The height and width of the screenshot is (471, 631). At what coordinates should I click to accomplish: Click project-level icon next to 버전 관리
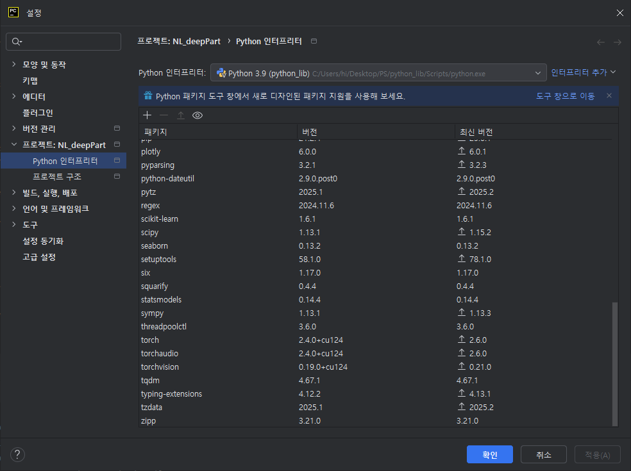coord(117,128)
